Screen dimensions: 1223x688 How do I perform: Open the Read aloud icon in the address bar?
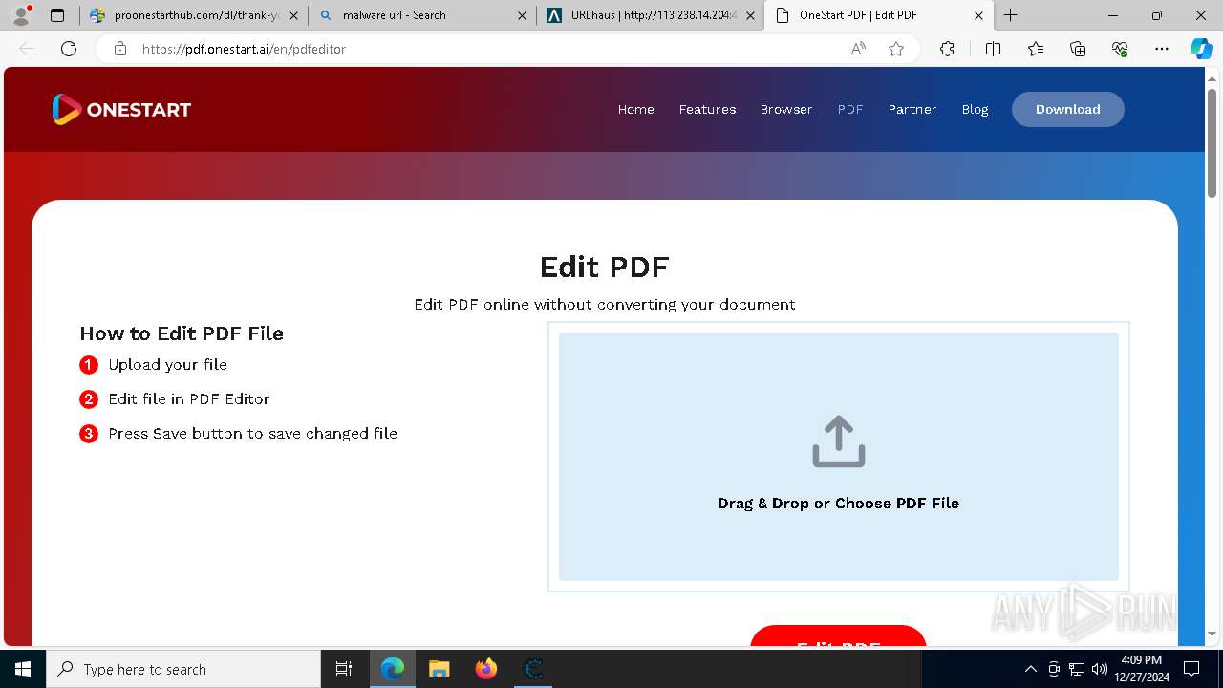(x=858, y=49)
